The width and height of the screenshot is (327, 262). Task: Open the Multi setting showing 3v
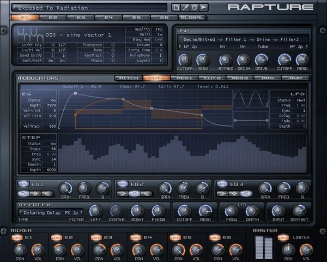point(158,34)
